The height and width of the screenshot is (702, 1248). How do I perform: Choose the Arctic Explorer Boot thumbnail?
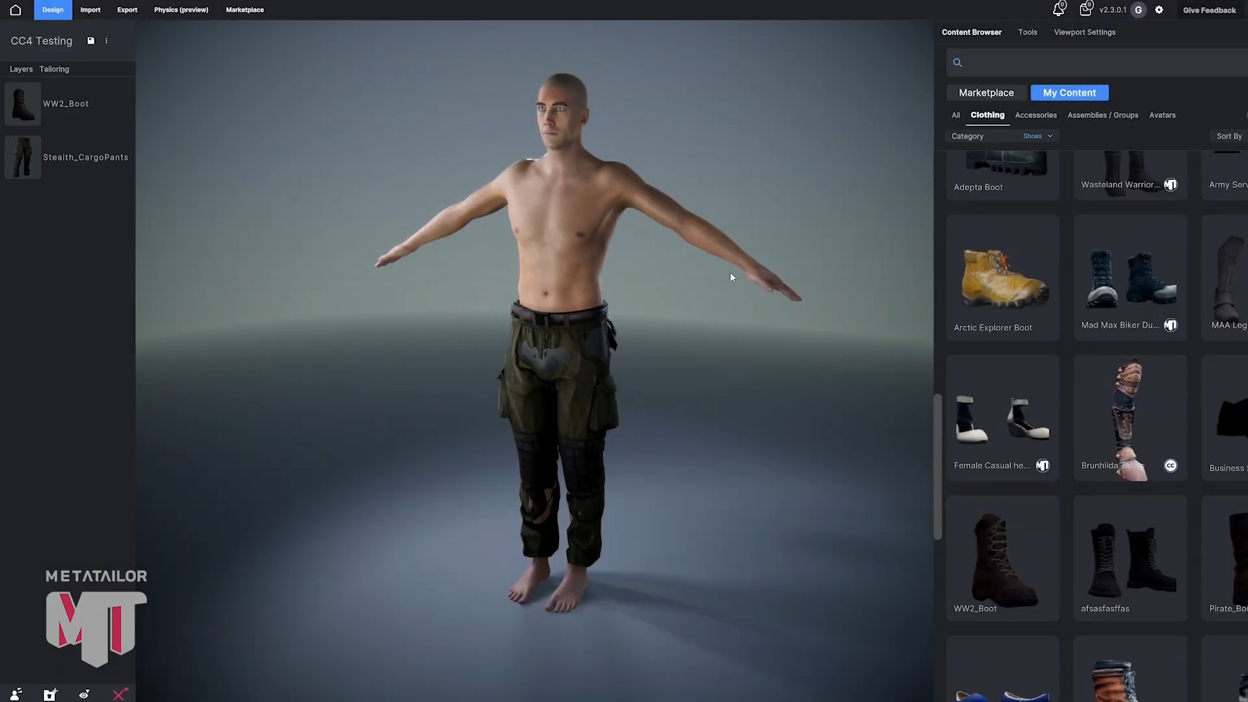(1003, 278)
